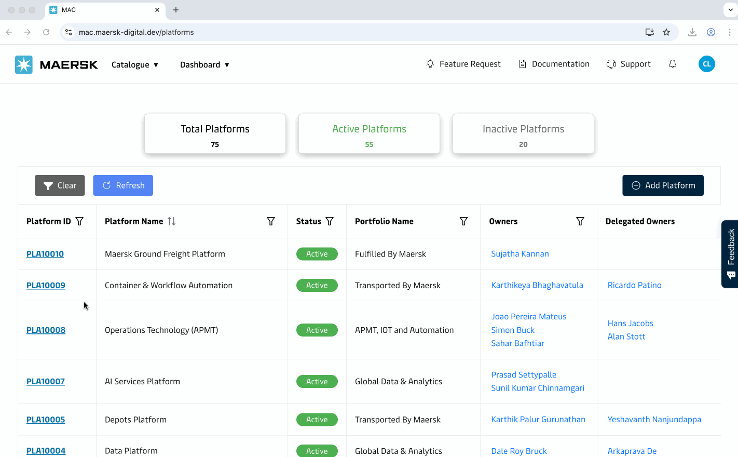Open delegated owner Hans Jacobs

(631, 323)
